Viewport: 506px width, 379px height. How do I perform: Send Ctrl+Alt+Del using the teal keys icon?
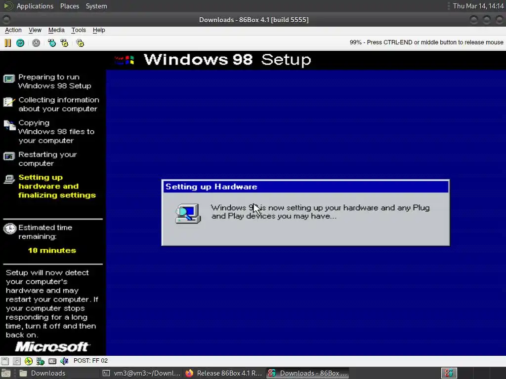[x=51, y=43]
